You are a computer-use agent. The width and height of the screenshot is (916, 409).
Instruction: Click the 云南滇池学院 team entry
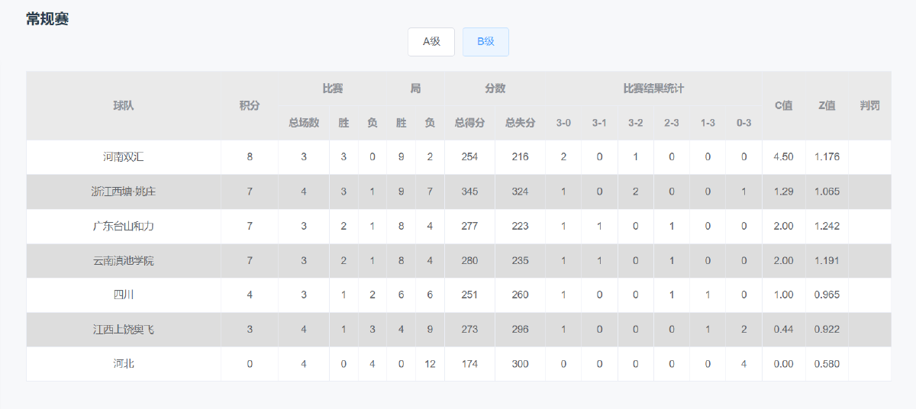coord(124,261)
